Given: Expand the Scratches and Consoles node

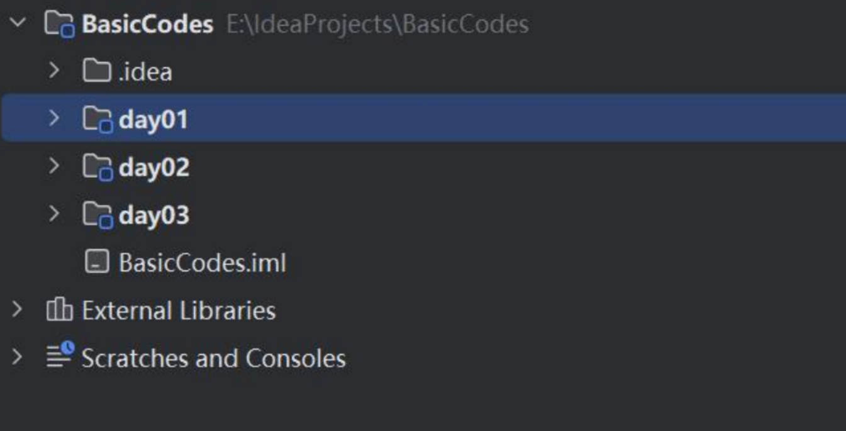Looking at the screenshot, I should point(17,357).
